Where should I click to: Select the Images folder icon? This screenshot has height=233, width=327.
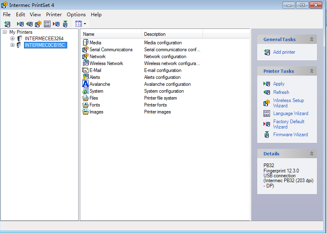point(86,111)
